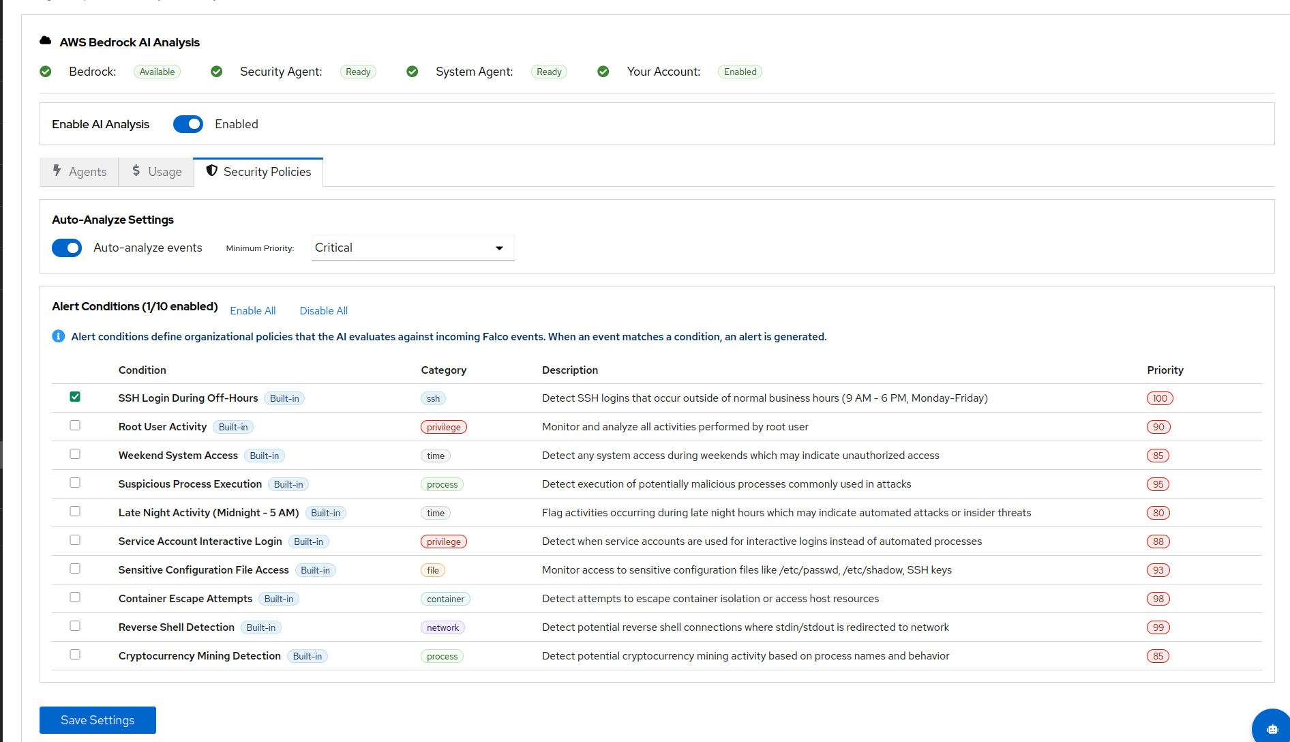Enable Container Escape Attempts checkbox
Image resolution: width=1290 pixels, height=742 pixels.
(x=75, y=597)
